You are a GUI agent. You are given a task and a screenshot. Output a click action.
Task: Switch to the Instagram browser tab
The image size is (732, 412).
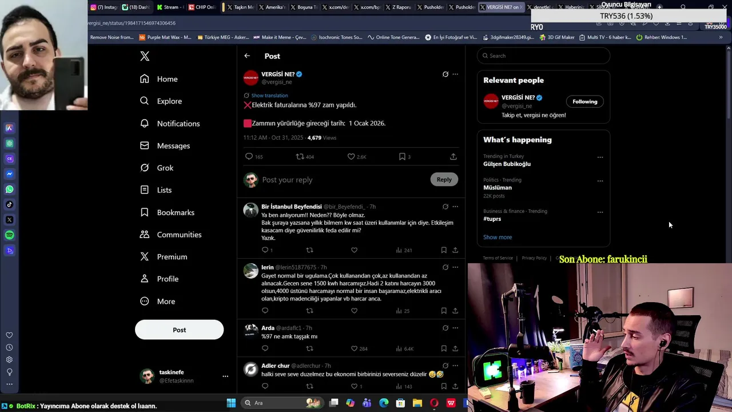pyautogui.click(x=104, y=7)
